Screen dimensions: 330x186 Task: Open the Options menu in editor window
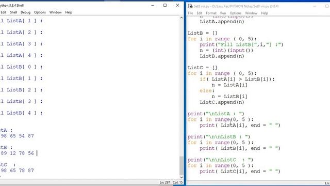236,13
